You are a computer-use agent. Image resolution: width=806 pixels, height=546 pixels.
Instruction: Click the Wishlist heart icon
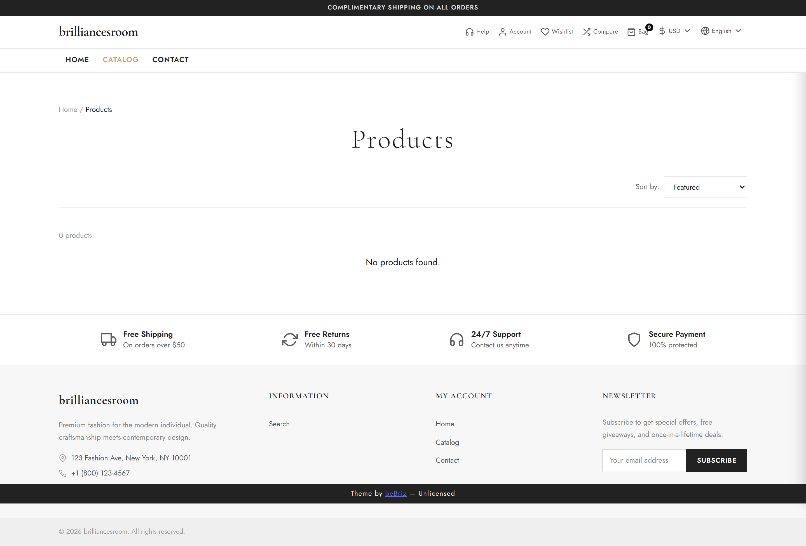pyautogui.click(x=545, y=32)
